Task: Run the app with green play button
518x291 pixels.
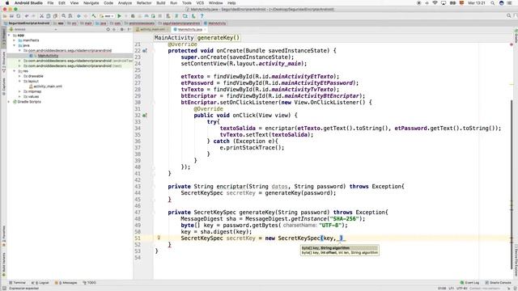Action: (x=120, y=16)
